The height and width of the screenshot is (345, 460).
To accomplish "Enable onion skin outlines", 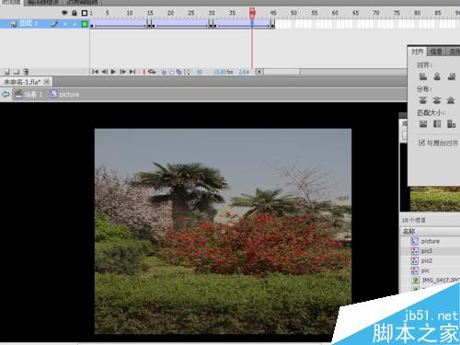I will 171,72.
